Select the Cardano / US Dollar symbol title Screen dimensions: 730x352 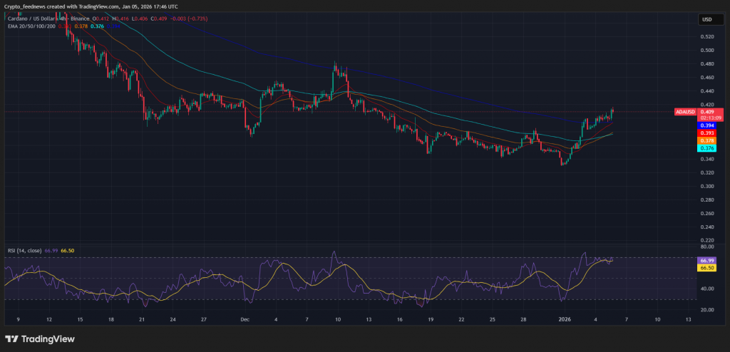coord(31,19)
